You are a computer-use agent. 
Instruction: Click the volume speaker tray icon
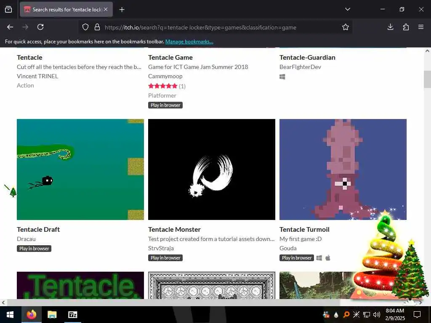pos(376,315)
